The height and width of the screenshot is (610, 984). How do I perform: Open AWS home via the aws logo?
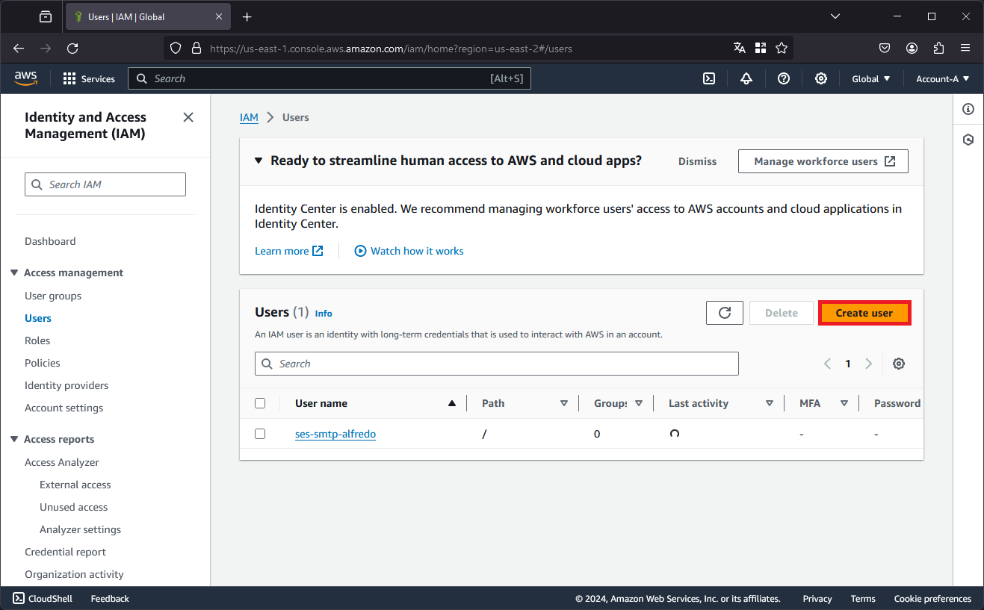pyautogui.click(x=25, y=78)
